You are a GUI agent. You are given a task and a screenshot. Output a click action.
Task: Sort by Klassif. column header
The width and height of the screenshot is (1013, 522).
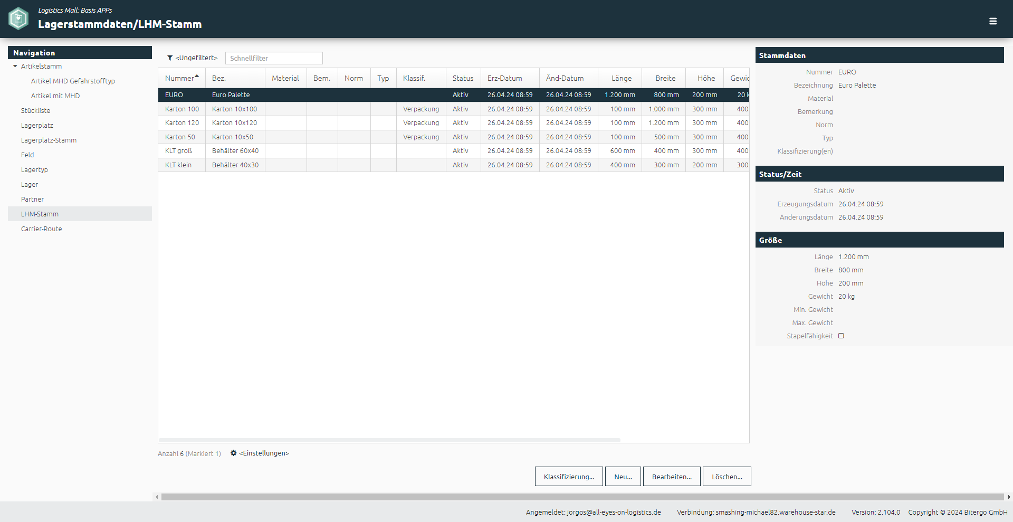[421, 78]
